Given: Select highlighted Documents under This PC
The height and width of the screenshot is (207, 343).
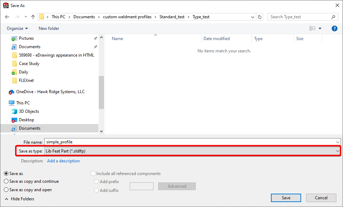Looking at the screenshot, I should (x=50, y=128).
